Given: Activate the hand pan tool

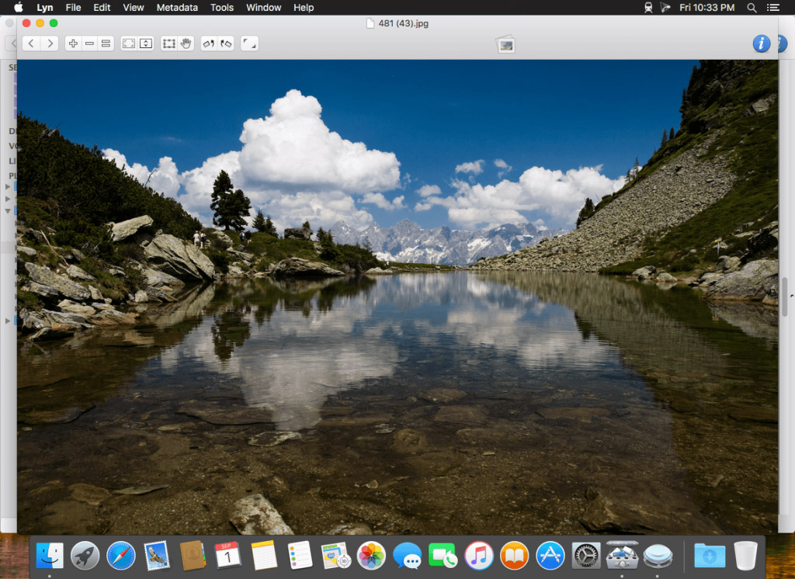Looking at the screenshot, I should pyautogui.click(x=186, y=43).
